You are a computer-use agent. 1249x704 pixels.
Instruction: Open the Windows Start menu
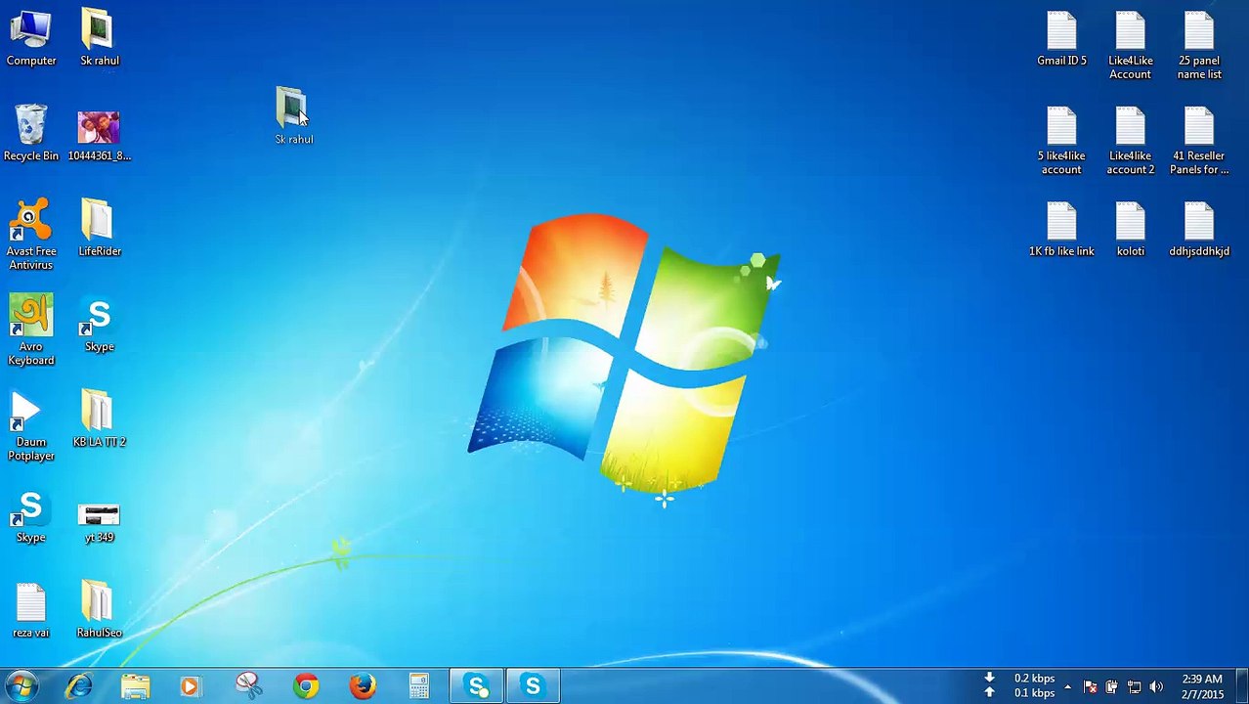[x=22, y=686]
